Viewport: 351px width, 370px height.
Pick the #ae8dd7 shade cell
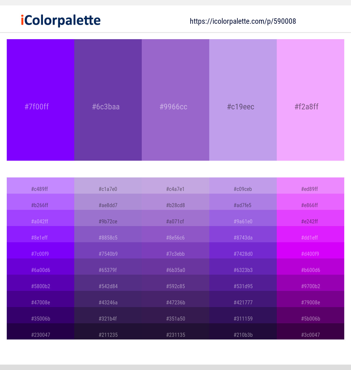108,202
